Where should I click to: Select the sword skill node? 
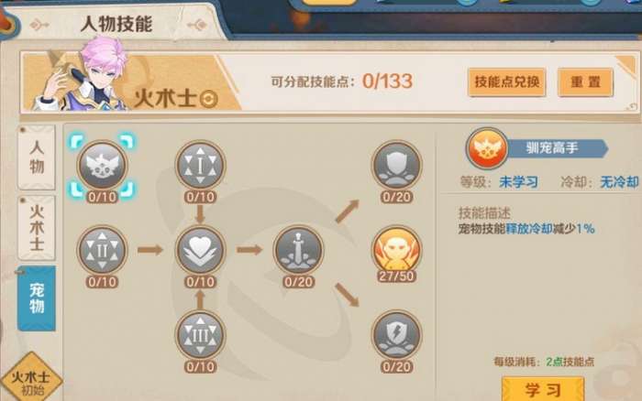(298, 250)
